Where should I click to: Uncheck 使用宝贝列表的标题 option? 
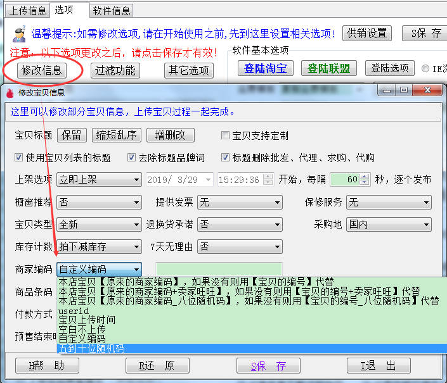[x=18, y=158]
